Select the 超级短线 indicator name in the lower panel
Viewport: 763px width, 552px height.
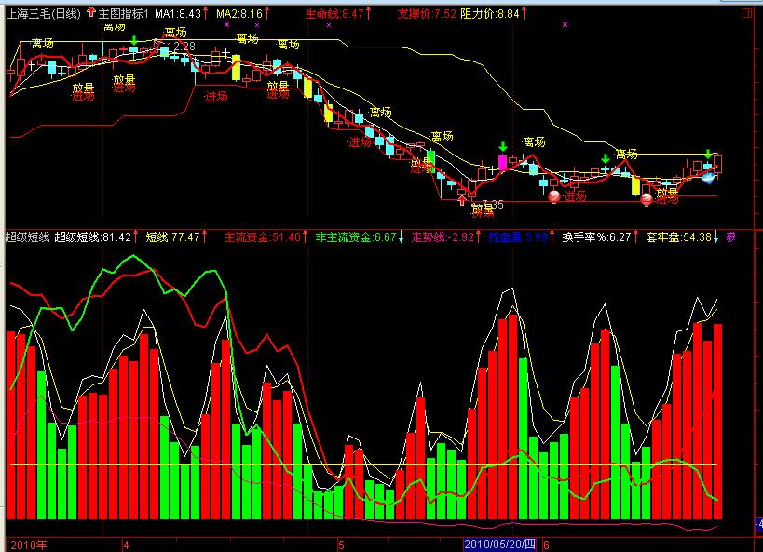click(27, 236)
